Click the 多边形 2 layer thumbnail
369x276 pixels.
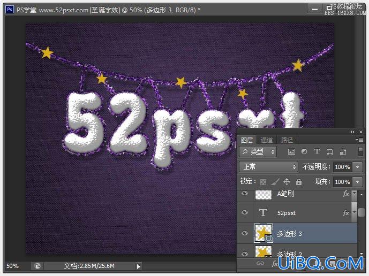click(x=263, y=252)
